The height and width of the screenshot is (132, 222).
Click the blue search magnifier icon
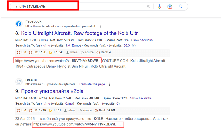click(x=181, y=6)
